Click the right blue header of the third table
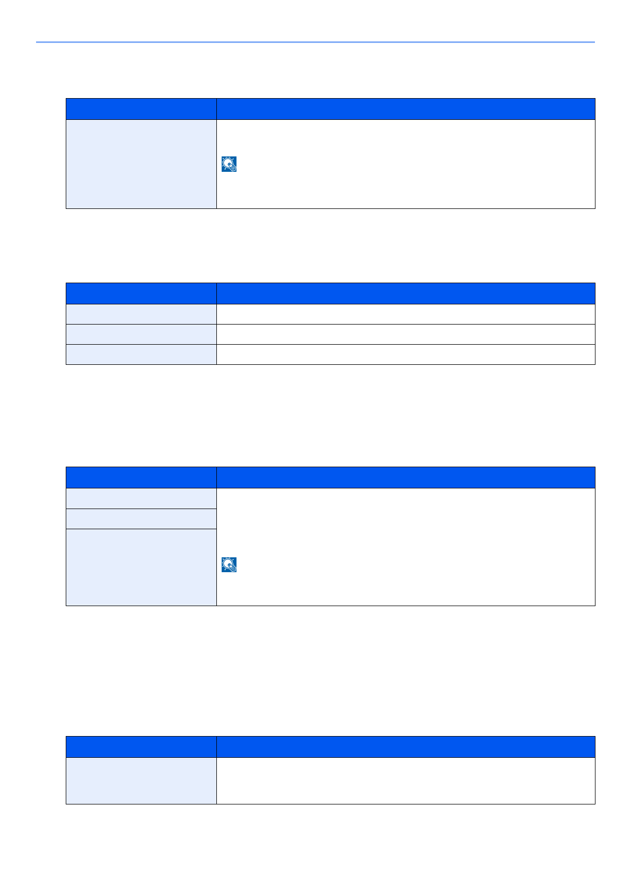The height and width of the screenshot is (893, 631). coord(406,477)
